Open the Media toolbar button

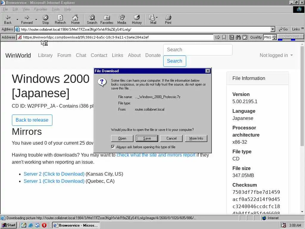point(122,19)
